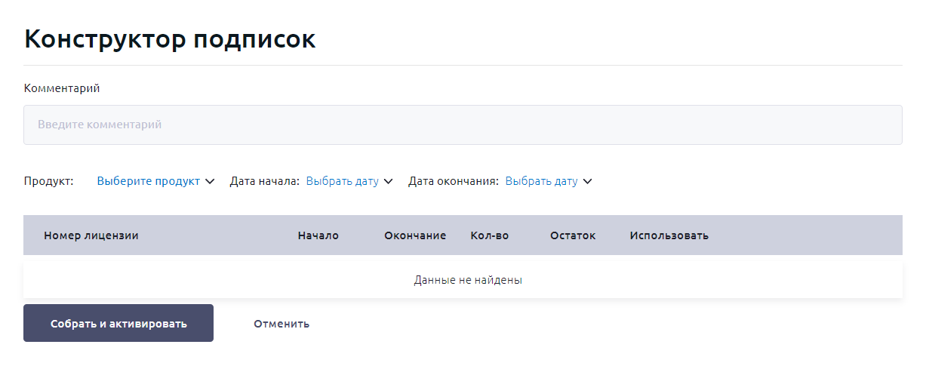The width and height of the screenshot is (926, 366).
Task: Click the chevron arrow after Дата начала
Action: pos(388,181)
